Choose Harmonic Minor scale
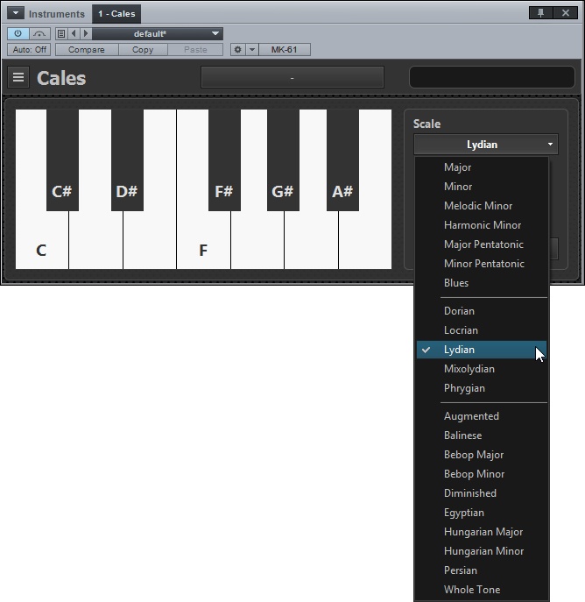The image size is (585, 602). tap(482, 225)
